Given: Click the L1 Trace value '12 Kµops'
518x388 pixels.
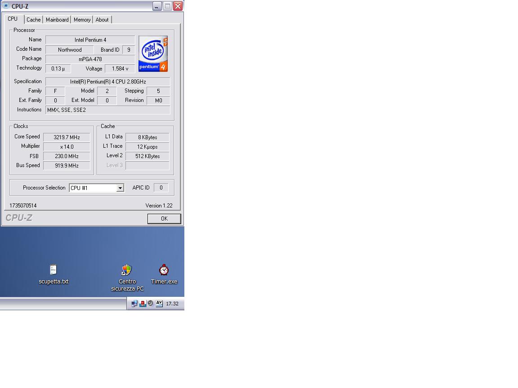Looking at the screenshot, I should pyautogui.click(x=147, y=147).
